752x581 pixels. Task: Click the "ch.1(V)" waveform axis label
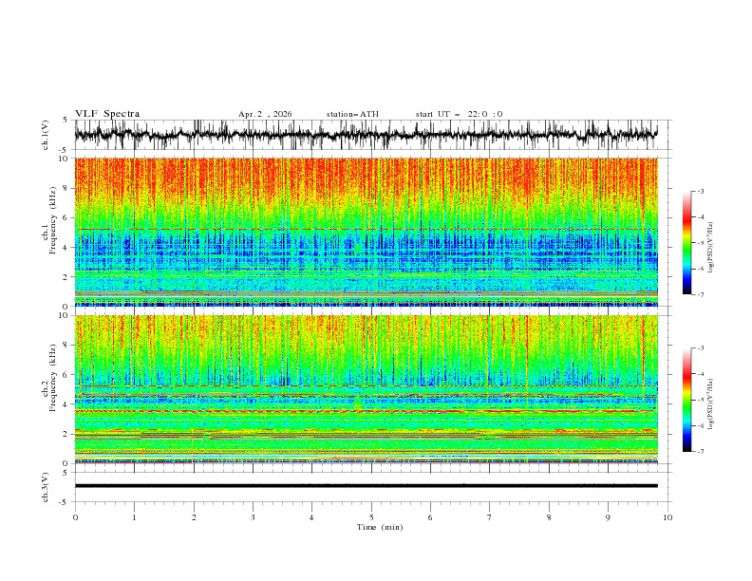pos(46,135)
